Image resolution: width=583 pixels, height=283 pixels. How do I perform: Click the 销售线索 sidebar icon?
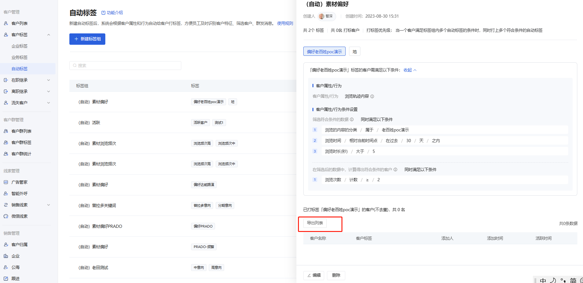6,205
